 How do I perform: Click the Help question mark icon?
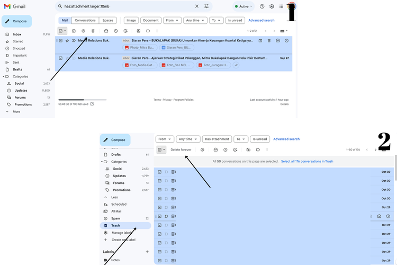(262, 6)
